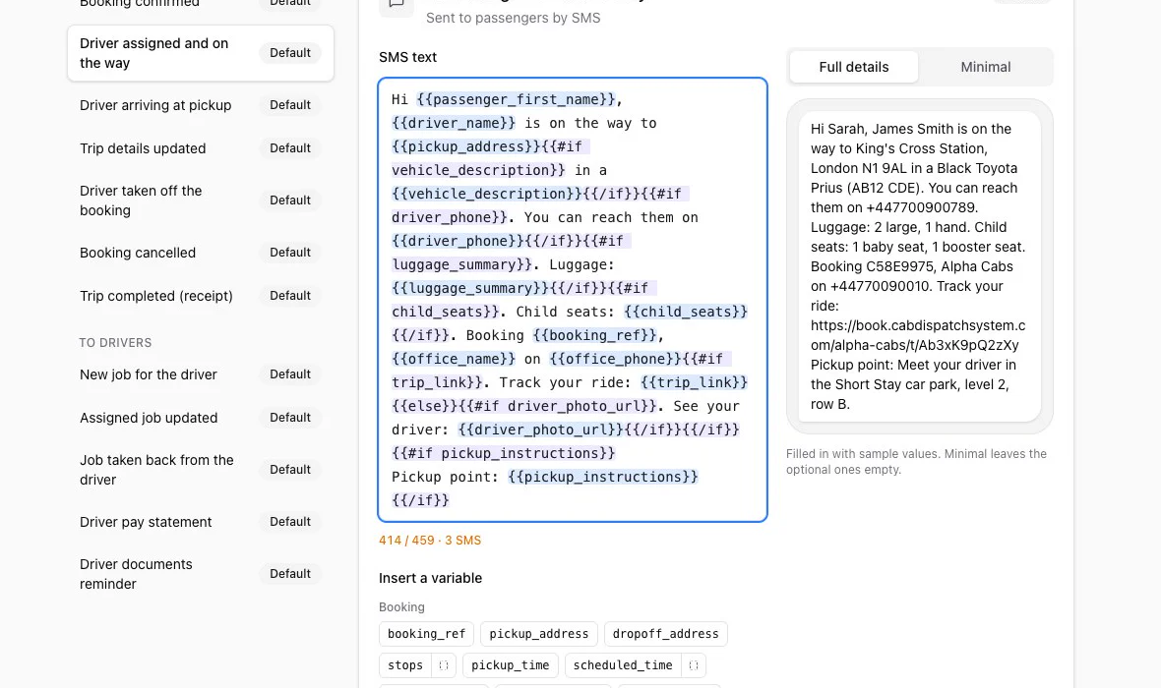Select 'Job taken back from the driver'
1161x688 pixels.
pos(201,470)
